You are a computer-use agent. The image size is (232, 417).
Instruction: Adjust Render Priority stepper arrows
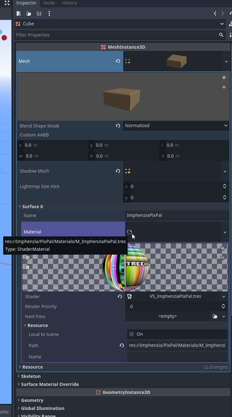click(223, 307)
